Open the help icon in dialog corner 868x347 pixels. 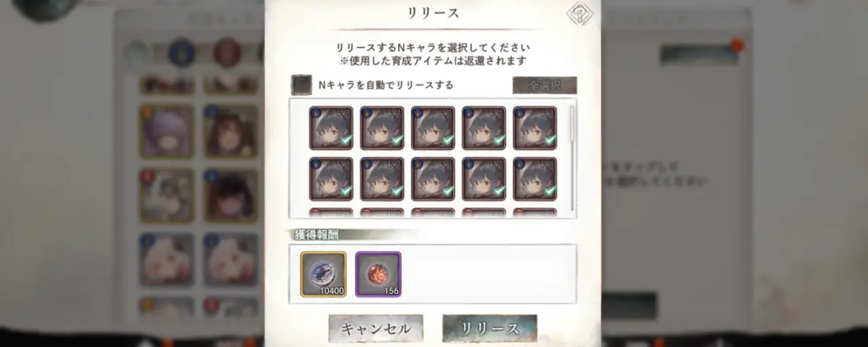[x=580, y=13]
